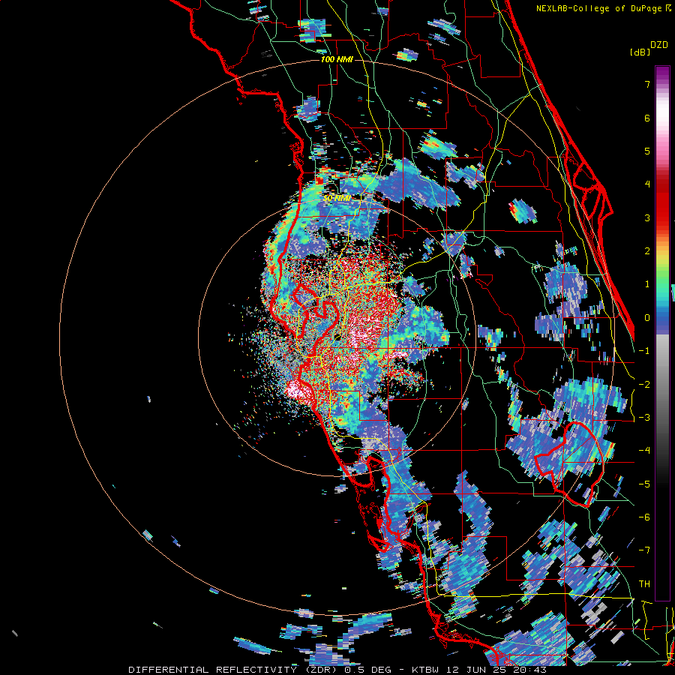This screenshot has width=675, height=675.
Task: Click the -3 tick label on the scale
Action: tap(644, 418)
